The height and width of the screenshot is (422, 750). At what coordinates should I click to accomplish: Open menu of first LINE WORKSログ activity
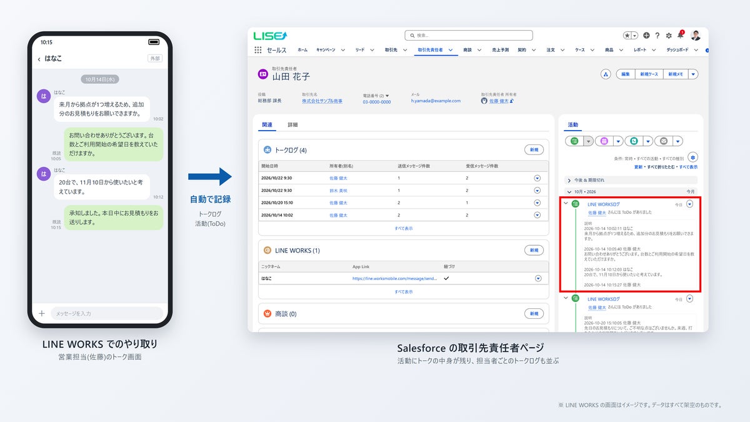tap(690, 204)
